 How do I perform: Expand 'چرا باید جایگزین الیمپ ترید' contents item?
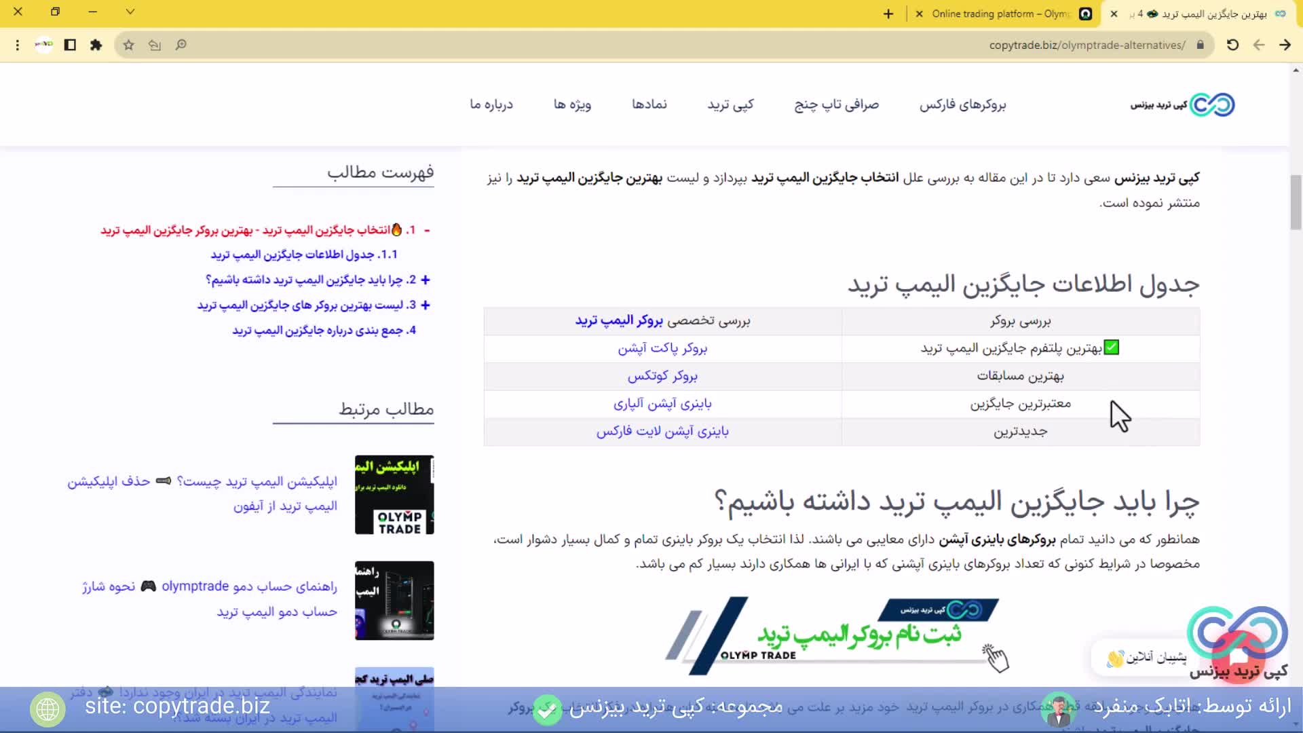point(426,280)
